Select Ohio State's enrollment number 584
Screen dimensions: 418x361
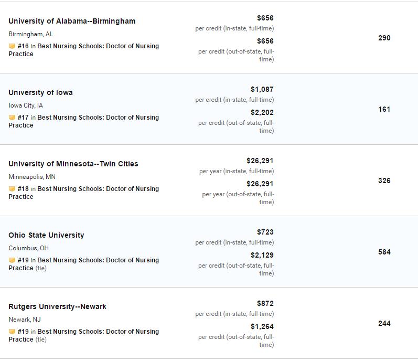[x=384, y=252]
